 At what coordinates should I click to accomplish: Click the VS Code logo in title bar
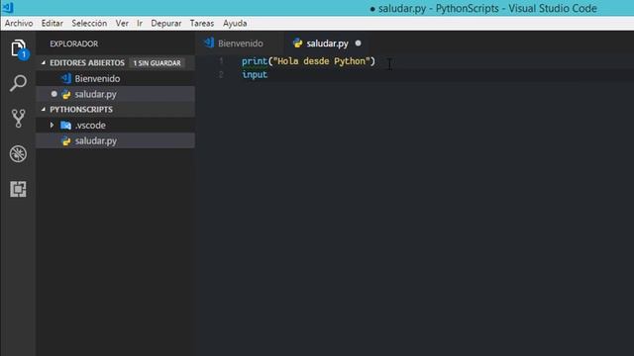point(8,8)
